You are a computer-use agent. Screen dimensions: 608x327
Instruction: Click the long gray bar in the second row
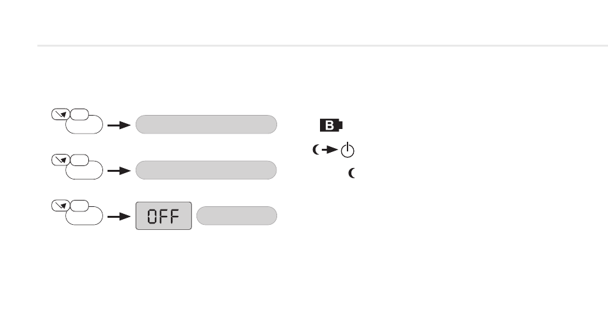206,171
